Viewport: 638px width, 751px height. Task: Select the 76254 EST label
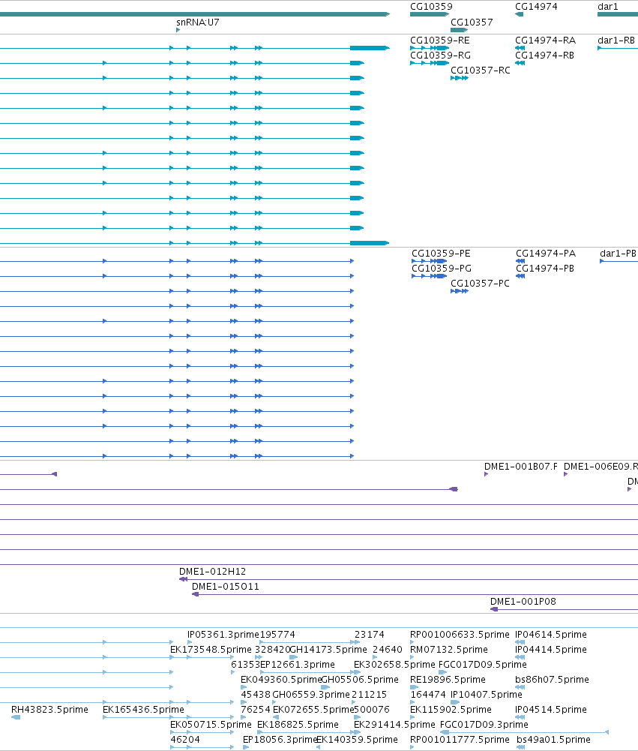click(256, 710)
